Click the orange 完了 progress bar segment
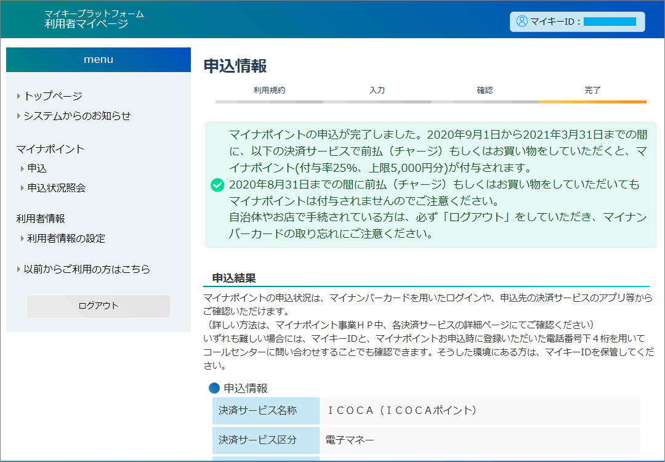Screen dimensions: 665x462 coord(592,102)
